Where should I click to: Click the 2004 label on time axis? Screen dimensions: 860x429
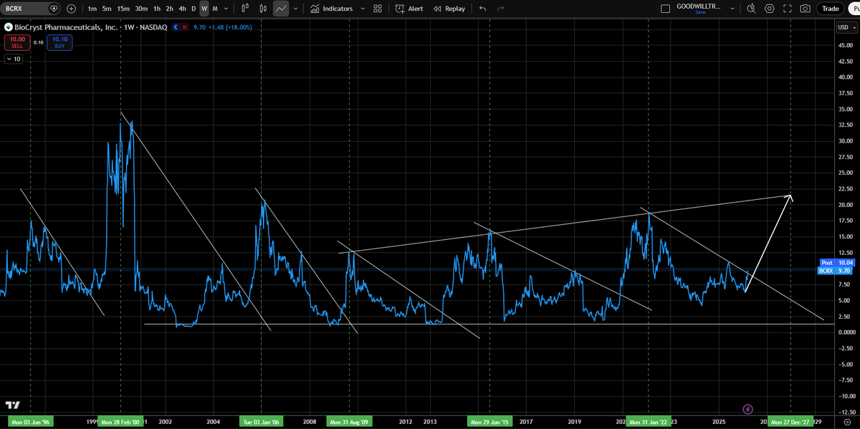(x=213, y=422)
